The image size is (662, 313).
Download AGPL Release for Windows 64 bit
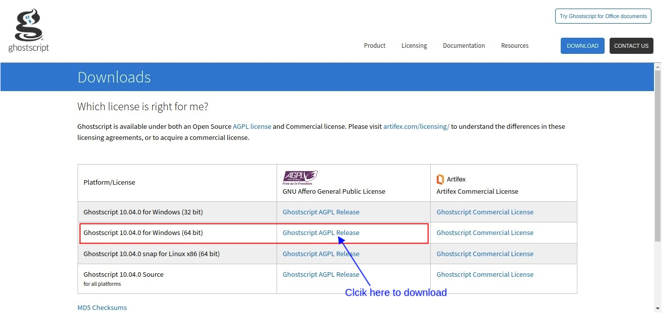321,232
